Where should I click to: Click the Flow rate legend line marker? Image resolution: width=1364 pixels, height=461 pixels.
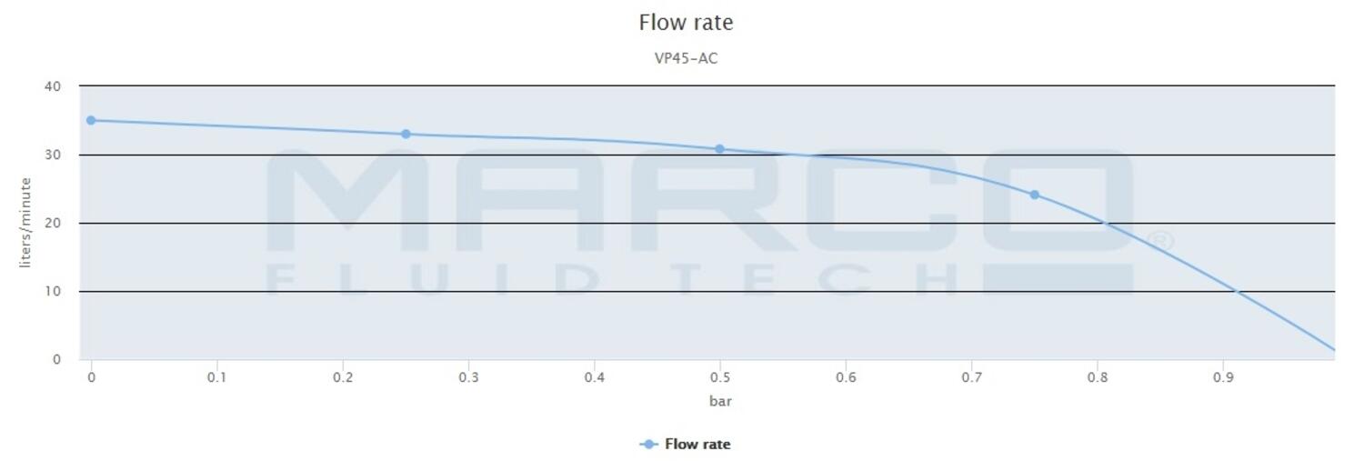pyautogui.click(x=648, y=445)
